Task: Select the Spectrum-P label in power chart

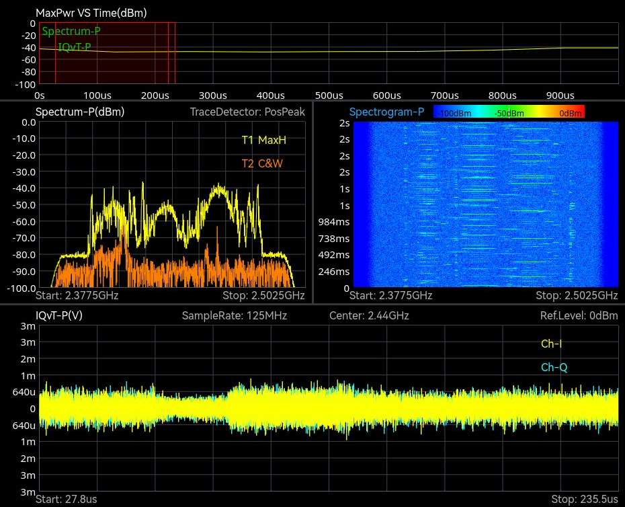Action: (x=71, y=31)
